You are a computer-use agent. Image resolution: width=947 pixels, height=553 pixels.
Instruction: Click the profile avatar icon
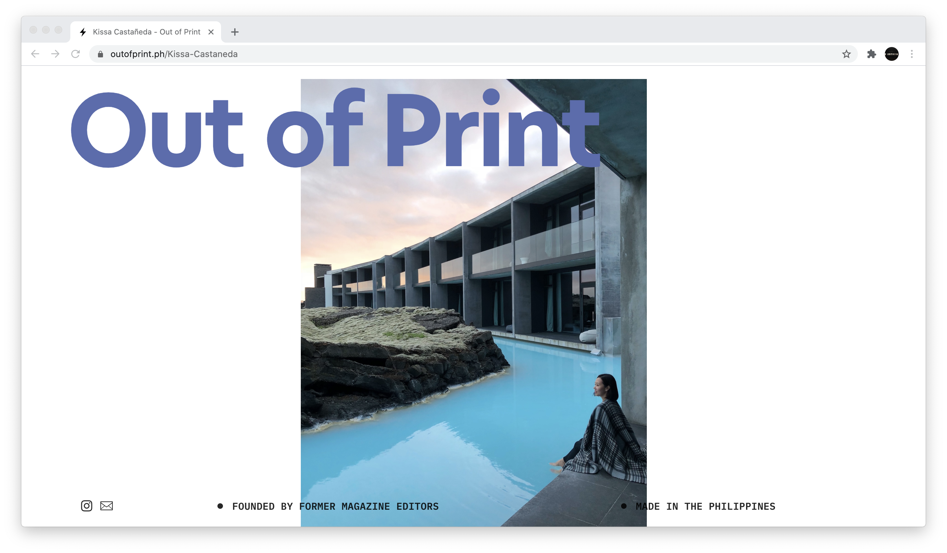tap(891, 54)
